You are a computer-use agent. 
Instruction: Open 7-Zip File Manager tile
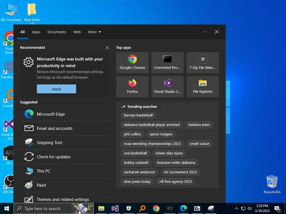click(x=203, y=63)
